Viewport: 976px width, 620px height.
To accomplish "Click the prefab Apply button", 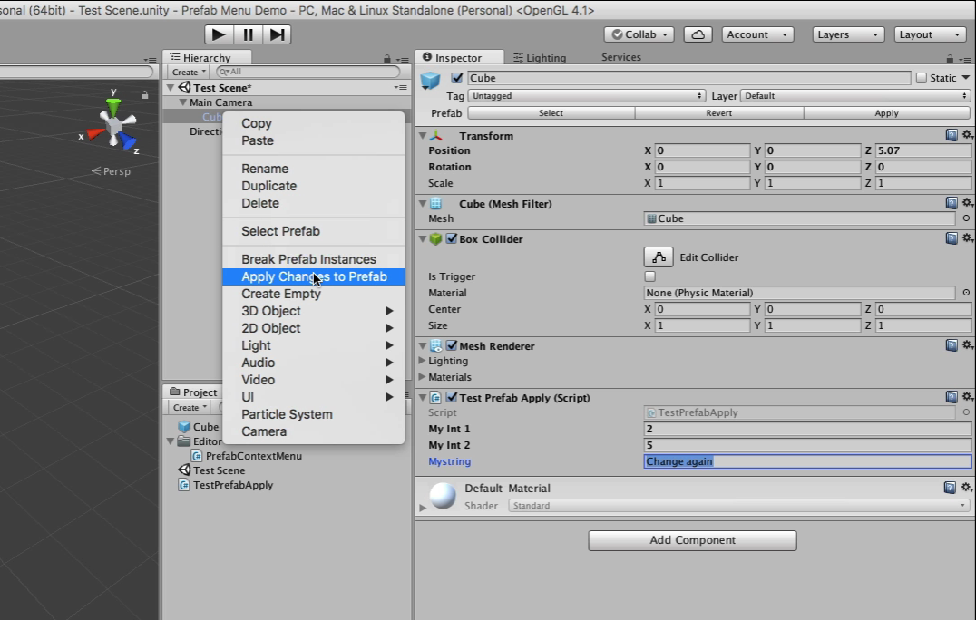I will pos(886,113).
